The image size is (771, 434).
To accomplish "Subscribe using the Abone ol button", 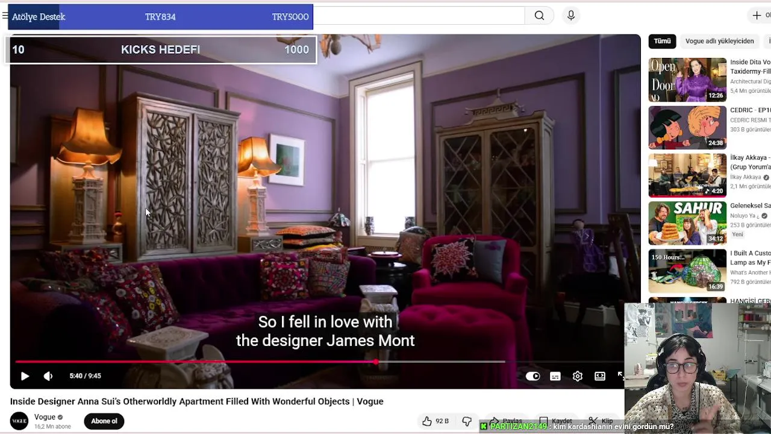I will coord(104,421).
